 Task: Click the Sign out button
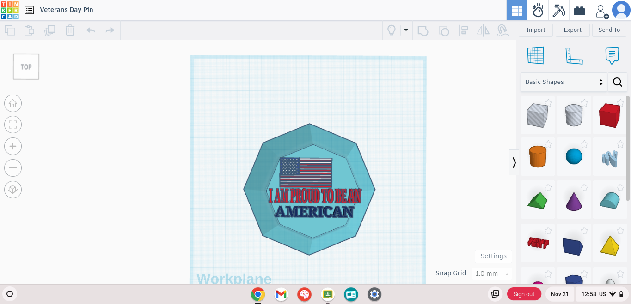click(x=524, y=294)
